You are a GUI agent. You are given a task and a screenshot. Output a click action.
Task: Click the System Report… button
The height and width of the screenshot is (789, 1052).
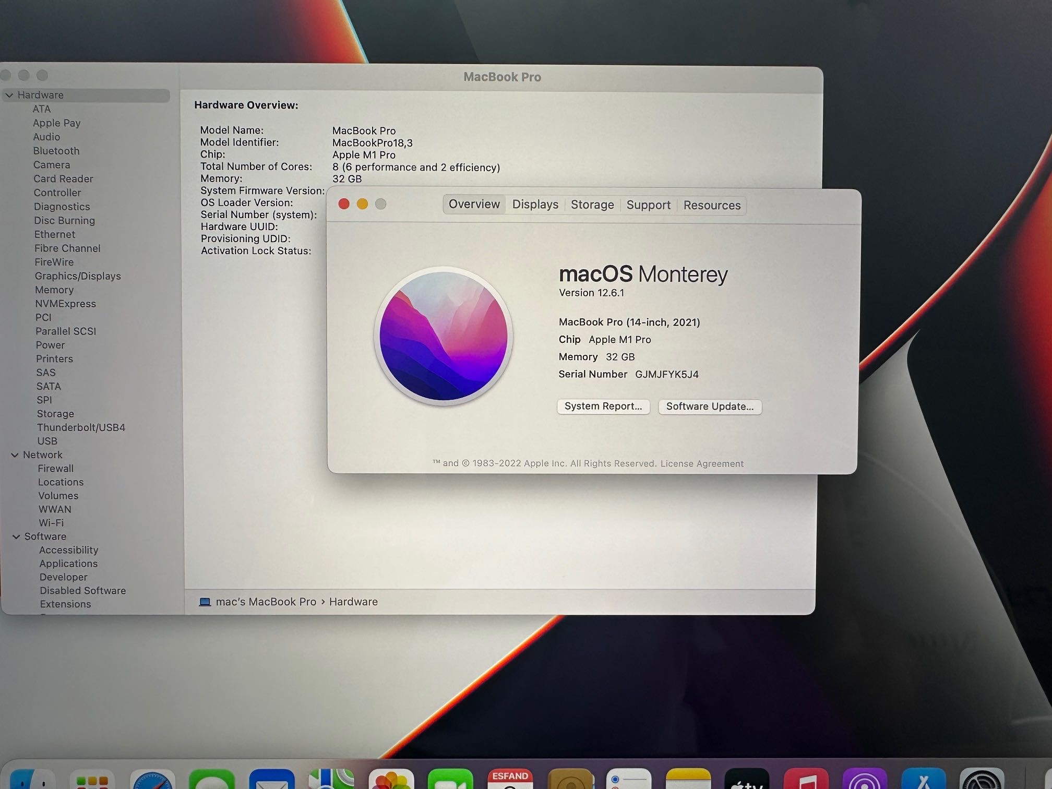[x=603, y=407]
